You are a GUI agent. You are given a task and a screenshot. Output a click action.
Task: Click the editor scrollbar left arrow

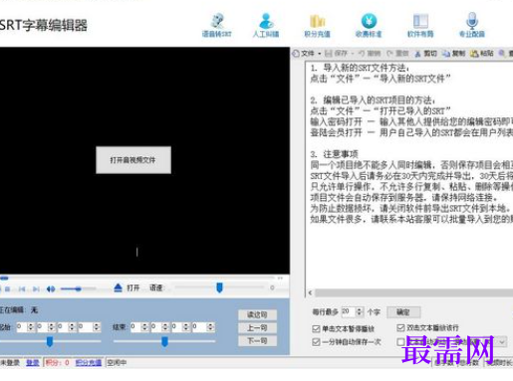point(310,292)
